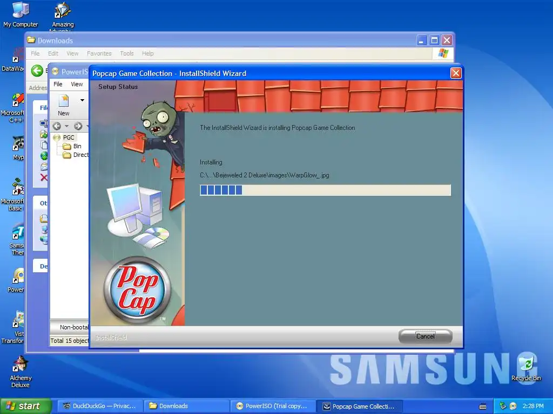Select the PGC root tree node
This screenshot has height=414, width=553.
[x=69, y=137]
